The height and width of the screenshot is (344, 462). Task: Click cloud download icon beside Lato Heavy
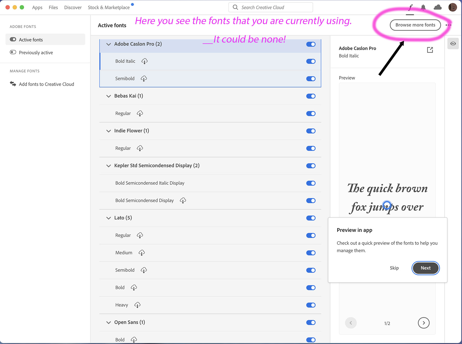pos(137,305)
